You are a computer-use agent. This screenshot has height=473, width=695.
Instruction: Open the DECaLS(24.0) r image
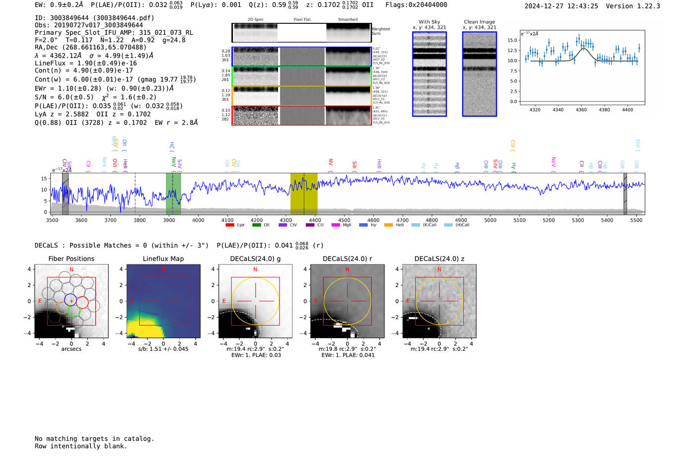click(347, 301)
